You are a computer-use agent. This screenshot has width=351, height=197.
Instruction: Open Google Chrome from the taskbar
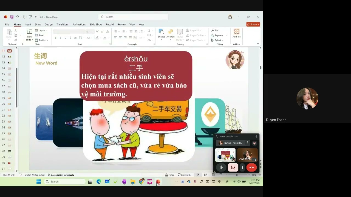[x=141, y=181]
